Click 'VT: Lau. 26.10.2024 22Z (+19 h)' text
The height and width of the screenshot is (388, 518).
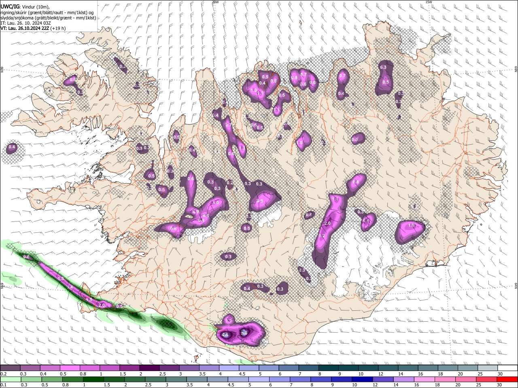33,28
